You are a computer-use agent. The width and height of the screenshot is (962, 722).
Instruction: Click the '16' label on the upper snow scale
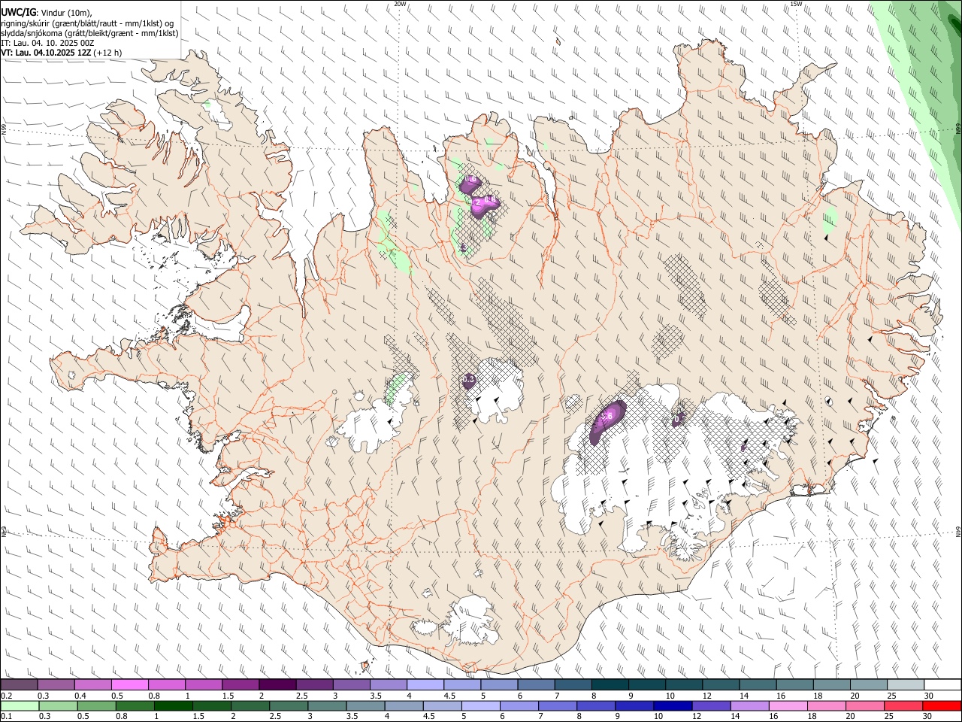click(x=781, y=696)
